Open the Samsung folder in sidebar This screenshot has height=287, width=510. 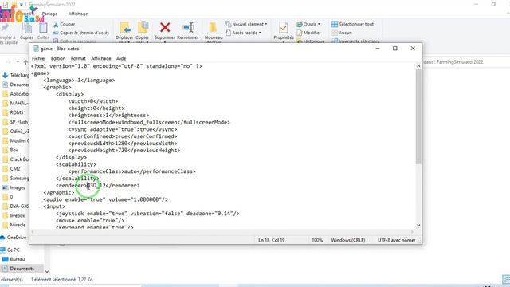[16, 179]
